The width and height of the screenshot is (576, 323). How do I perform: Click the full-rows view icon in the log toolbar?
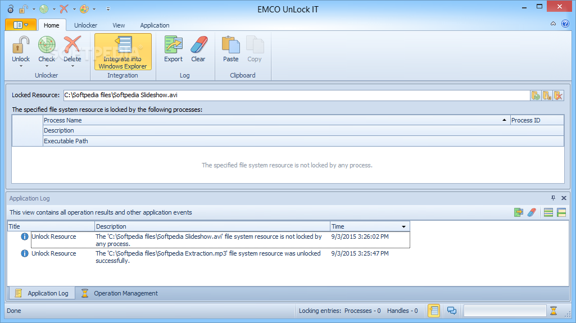[x=548, y=212]
